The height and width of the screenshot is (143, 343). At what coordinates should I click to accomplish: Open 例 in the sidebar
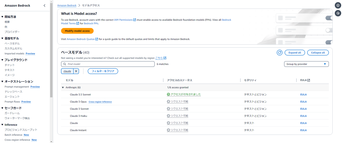pyautogui.click(x=6, y=27)
